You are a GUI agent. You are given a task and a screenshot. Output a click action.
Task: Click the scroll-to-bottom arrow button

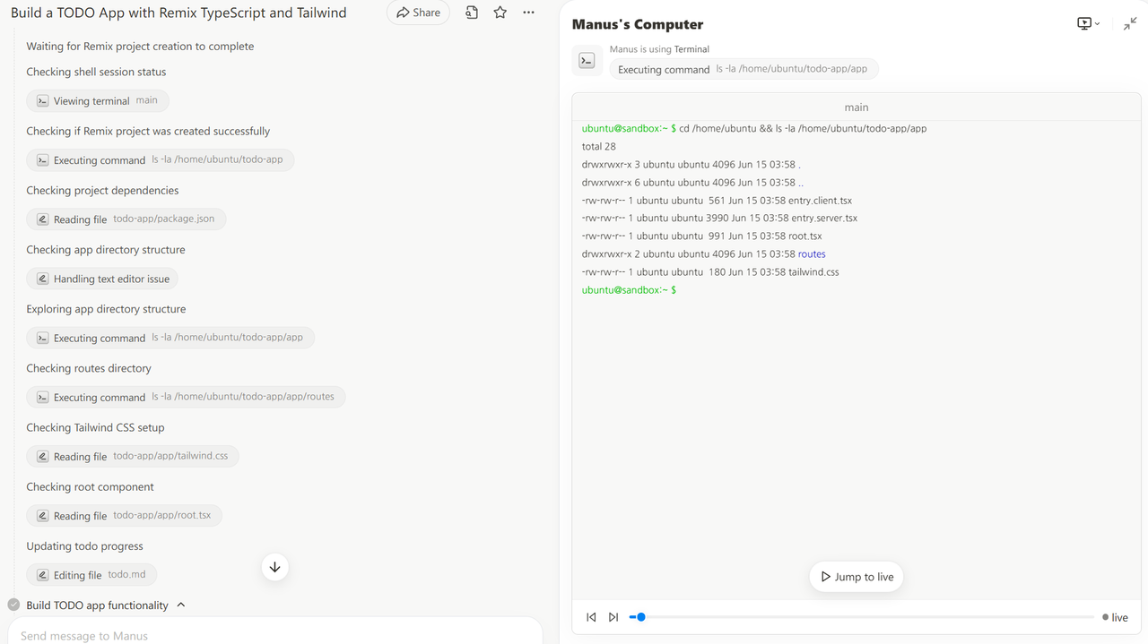coord(275,567)
